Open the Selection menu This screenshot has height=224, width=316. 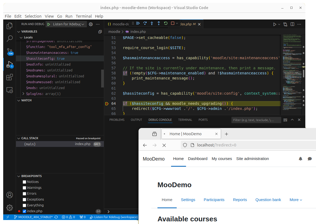pyautogui.click(x=33, y=16)
